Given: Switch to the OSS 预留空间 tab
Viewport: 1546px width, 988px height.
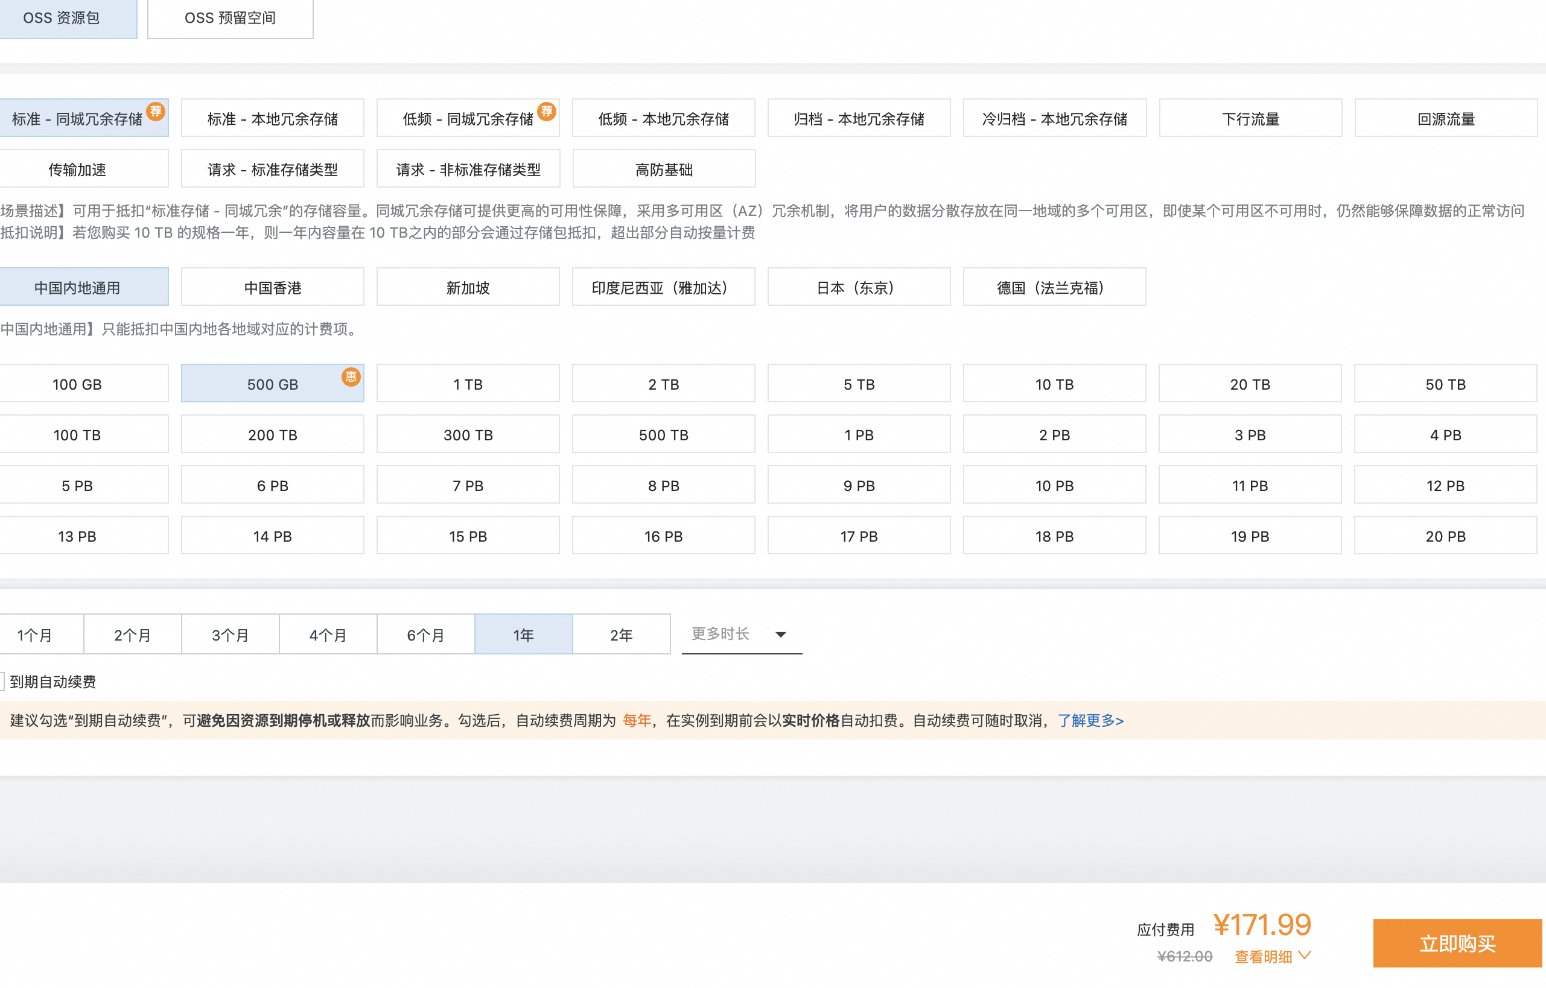Looking at the screenshot, I should click(x=230, y=18).
